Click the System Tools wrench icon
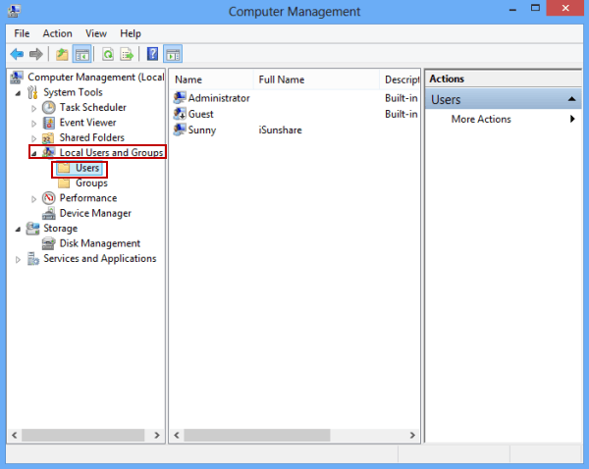589x469 pixels. (x=32, y=92)
